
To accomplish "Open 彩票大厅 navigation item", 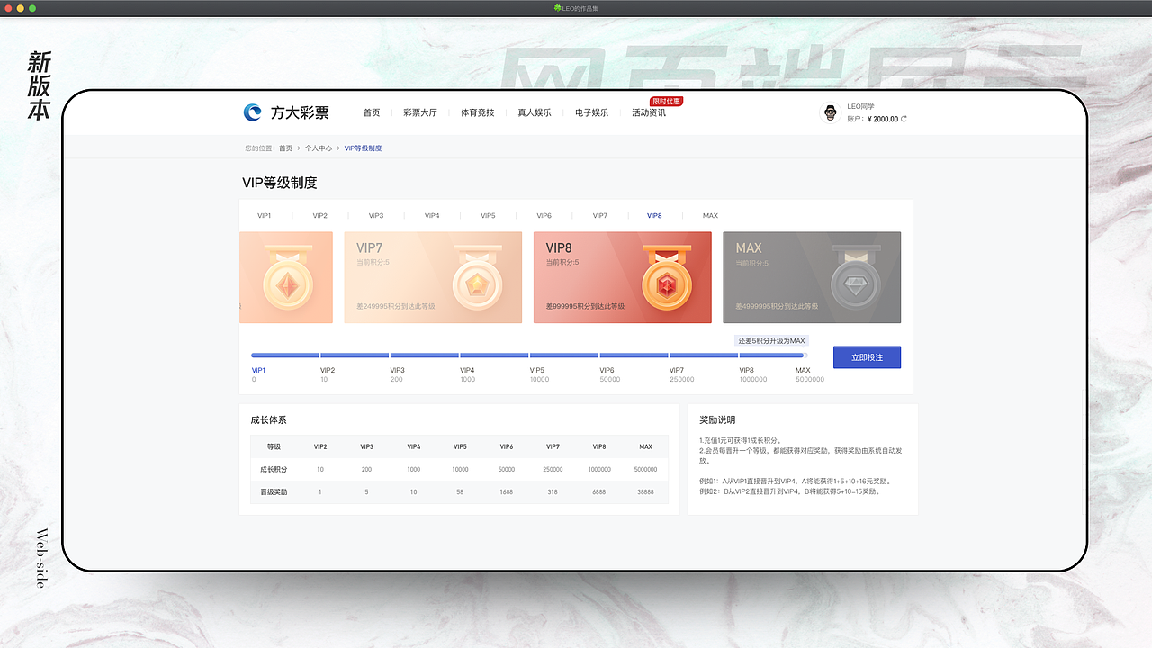I will [x=420, y=113].
